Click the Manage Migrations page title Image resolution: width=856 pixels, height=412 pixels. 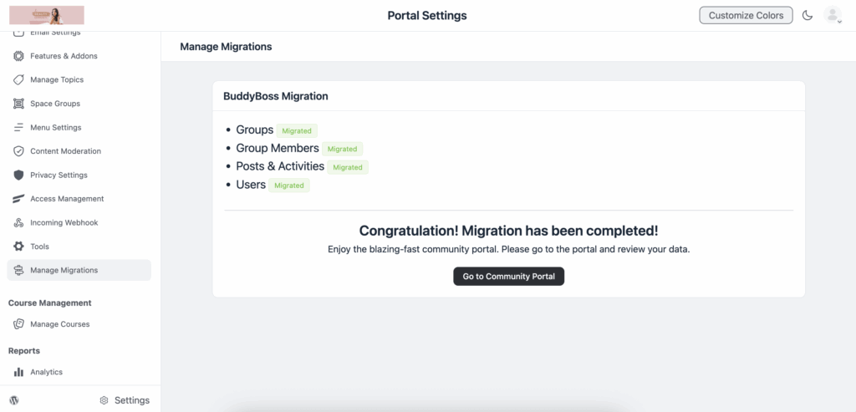(226, 47)
